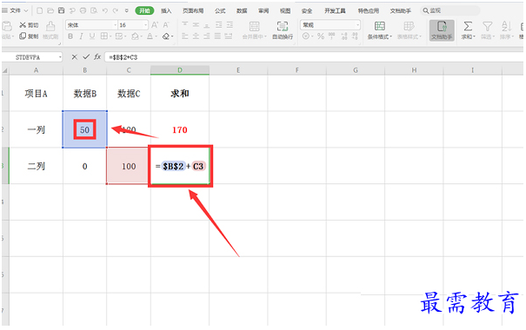Click the new document icon
The image size is (526, 330).
40,10
